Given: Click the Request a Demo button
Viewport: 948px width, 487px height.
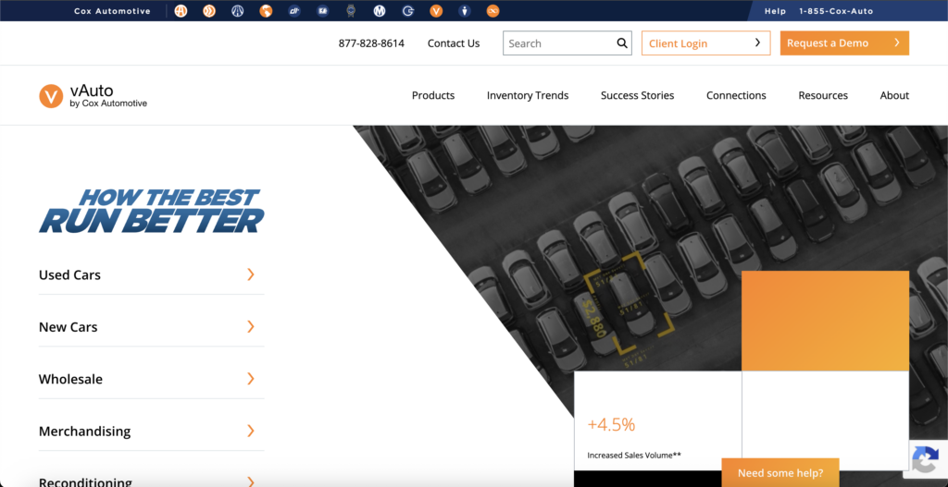Looking at the screenshot, I should [844, 43].
